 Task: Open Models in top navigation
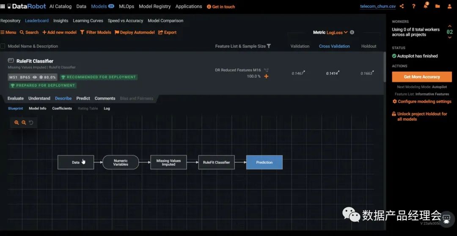coord(102,6)
